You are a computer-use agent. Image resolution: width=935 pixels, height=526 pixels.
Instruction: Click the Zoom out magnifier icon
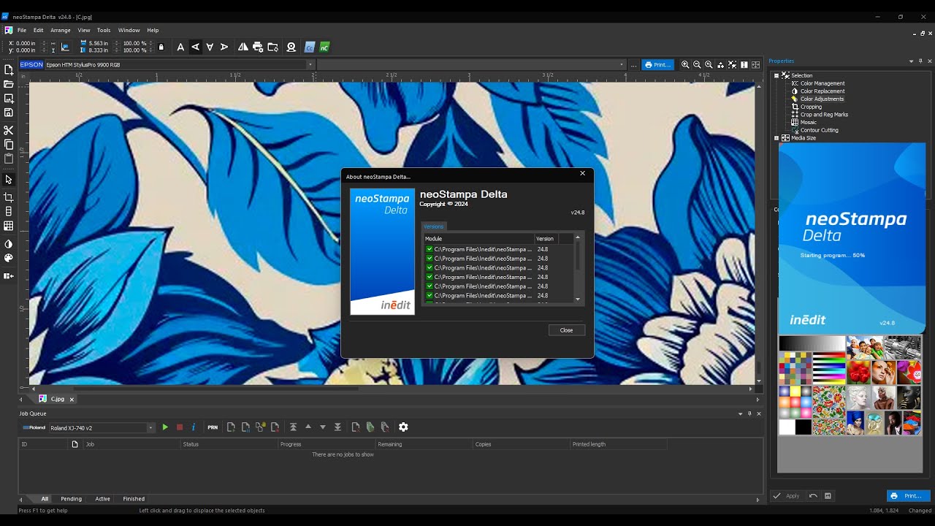pyautogui.click(x=697, y=64)
